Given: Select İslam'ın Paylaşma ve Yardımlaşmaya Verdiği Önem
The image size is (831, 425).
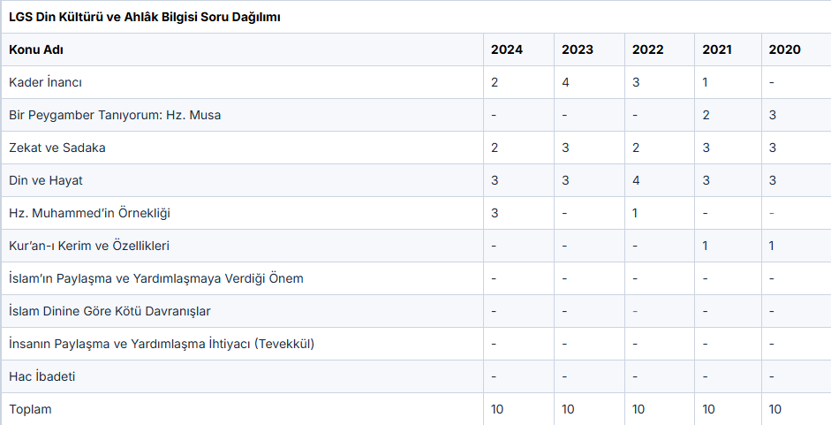Looking at the screenshot, I should tap(156, 278).
